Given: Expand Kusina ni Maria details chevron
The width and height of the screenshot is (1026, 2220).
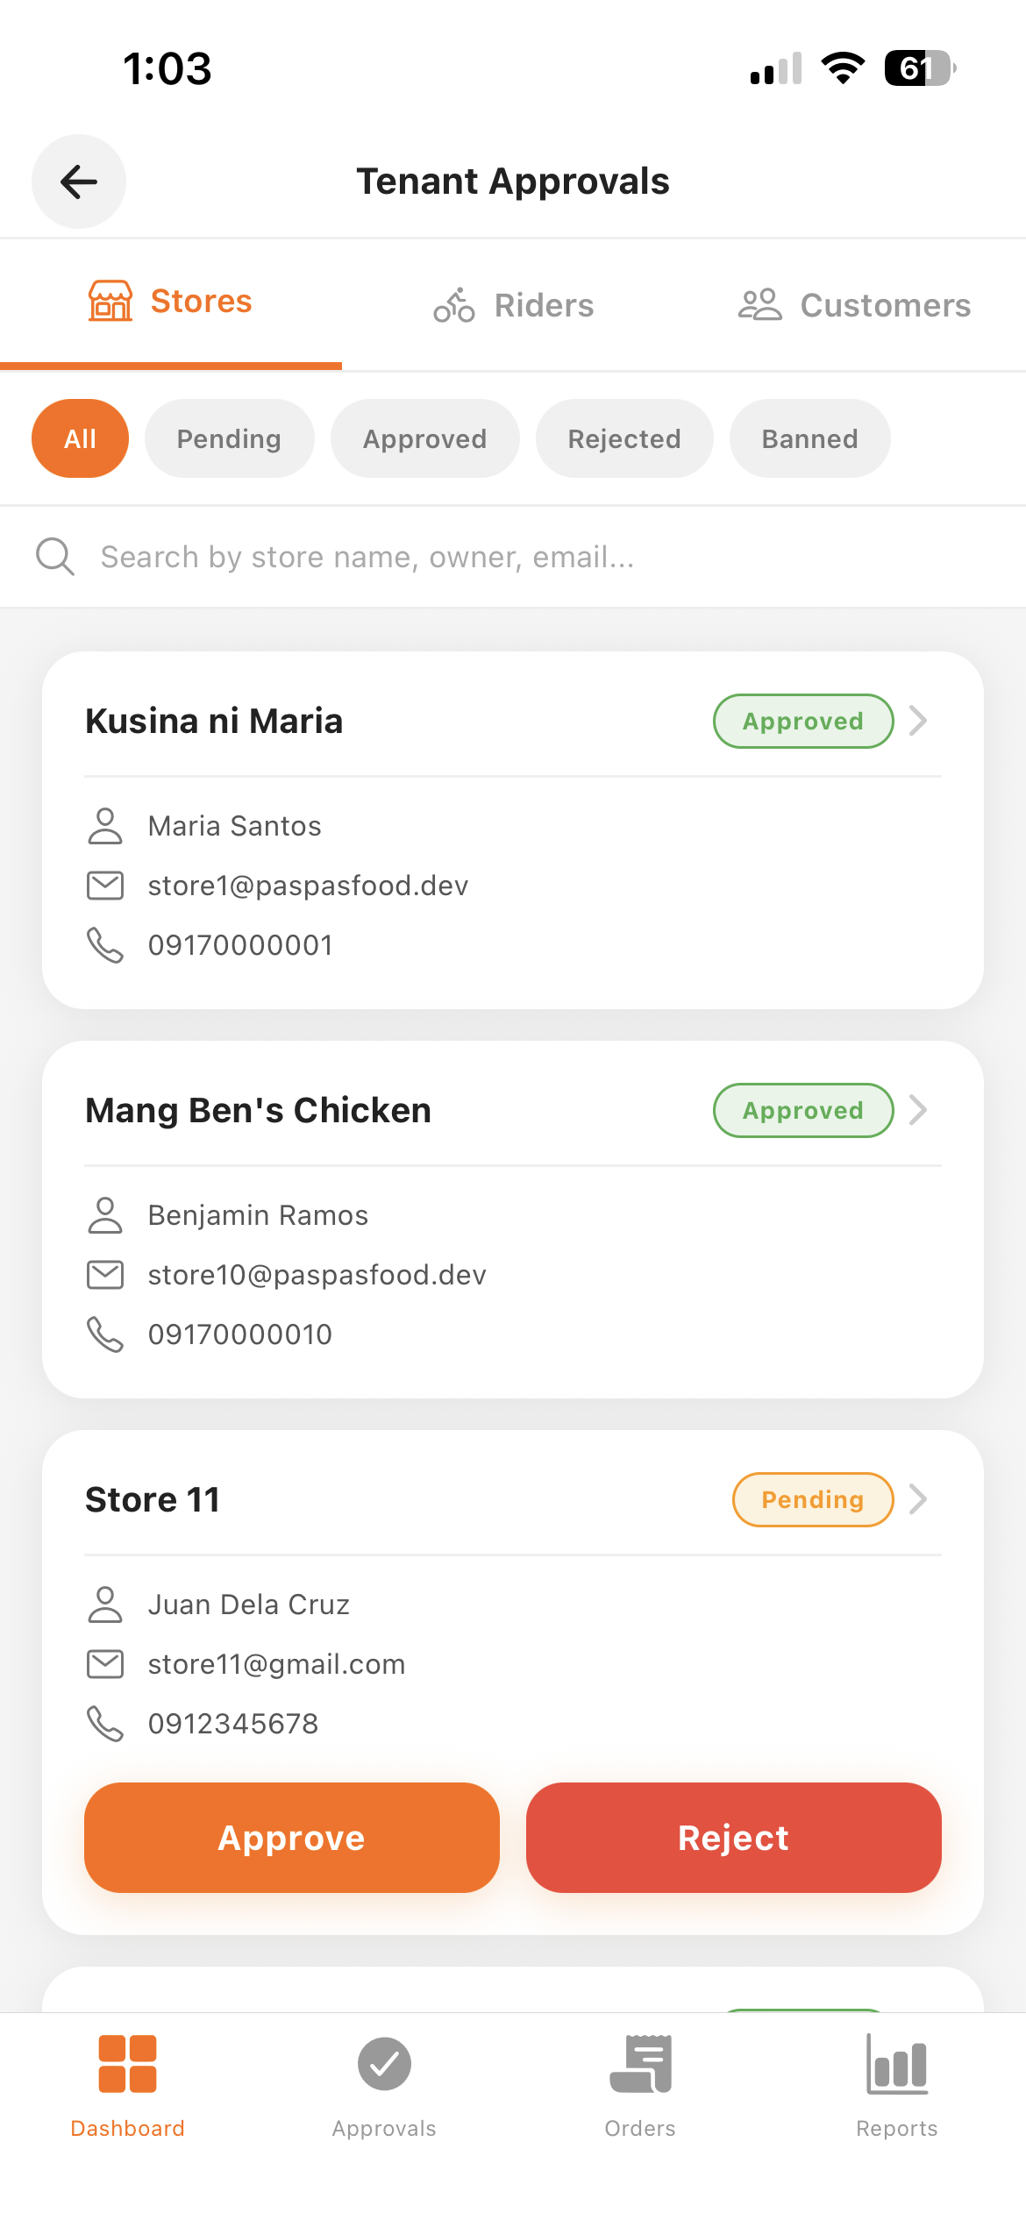Looking at the screenshot, I should click(x=918, y=721).
